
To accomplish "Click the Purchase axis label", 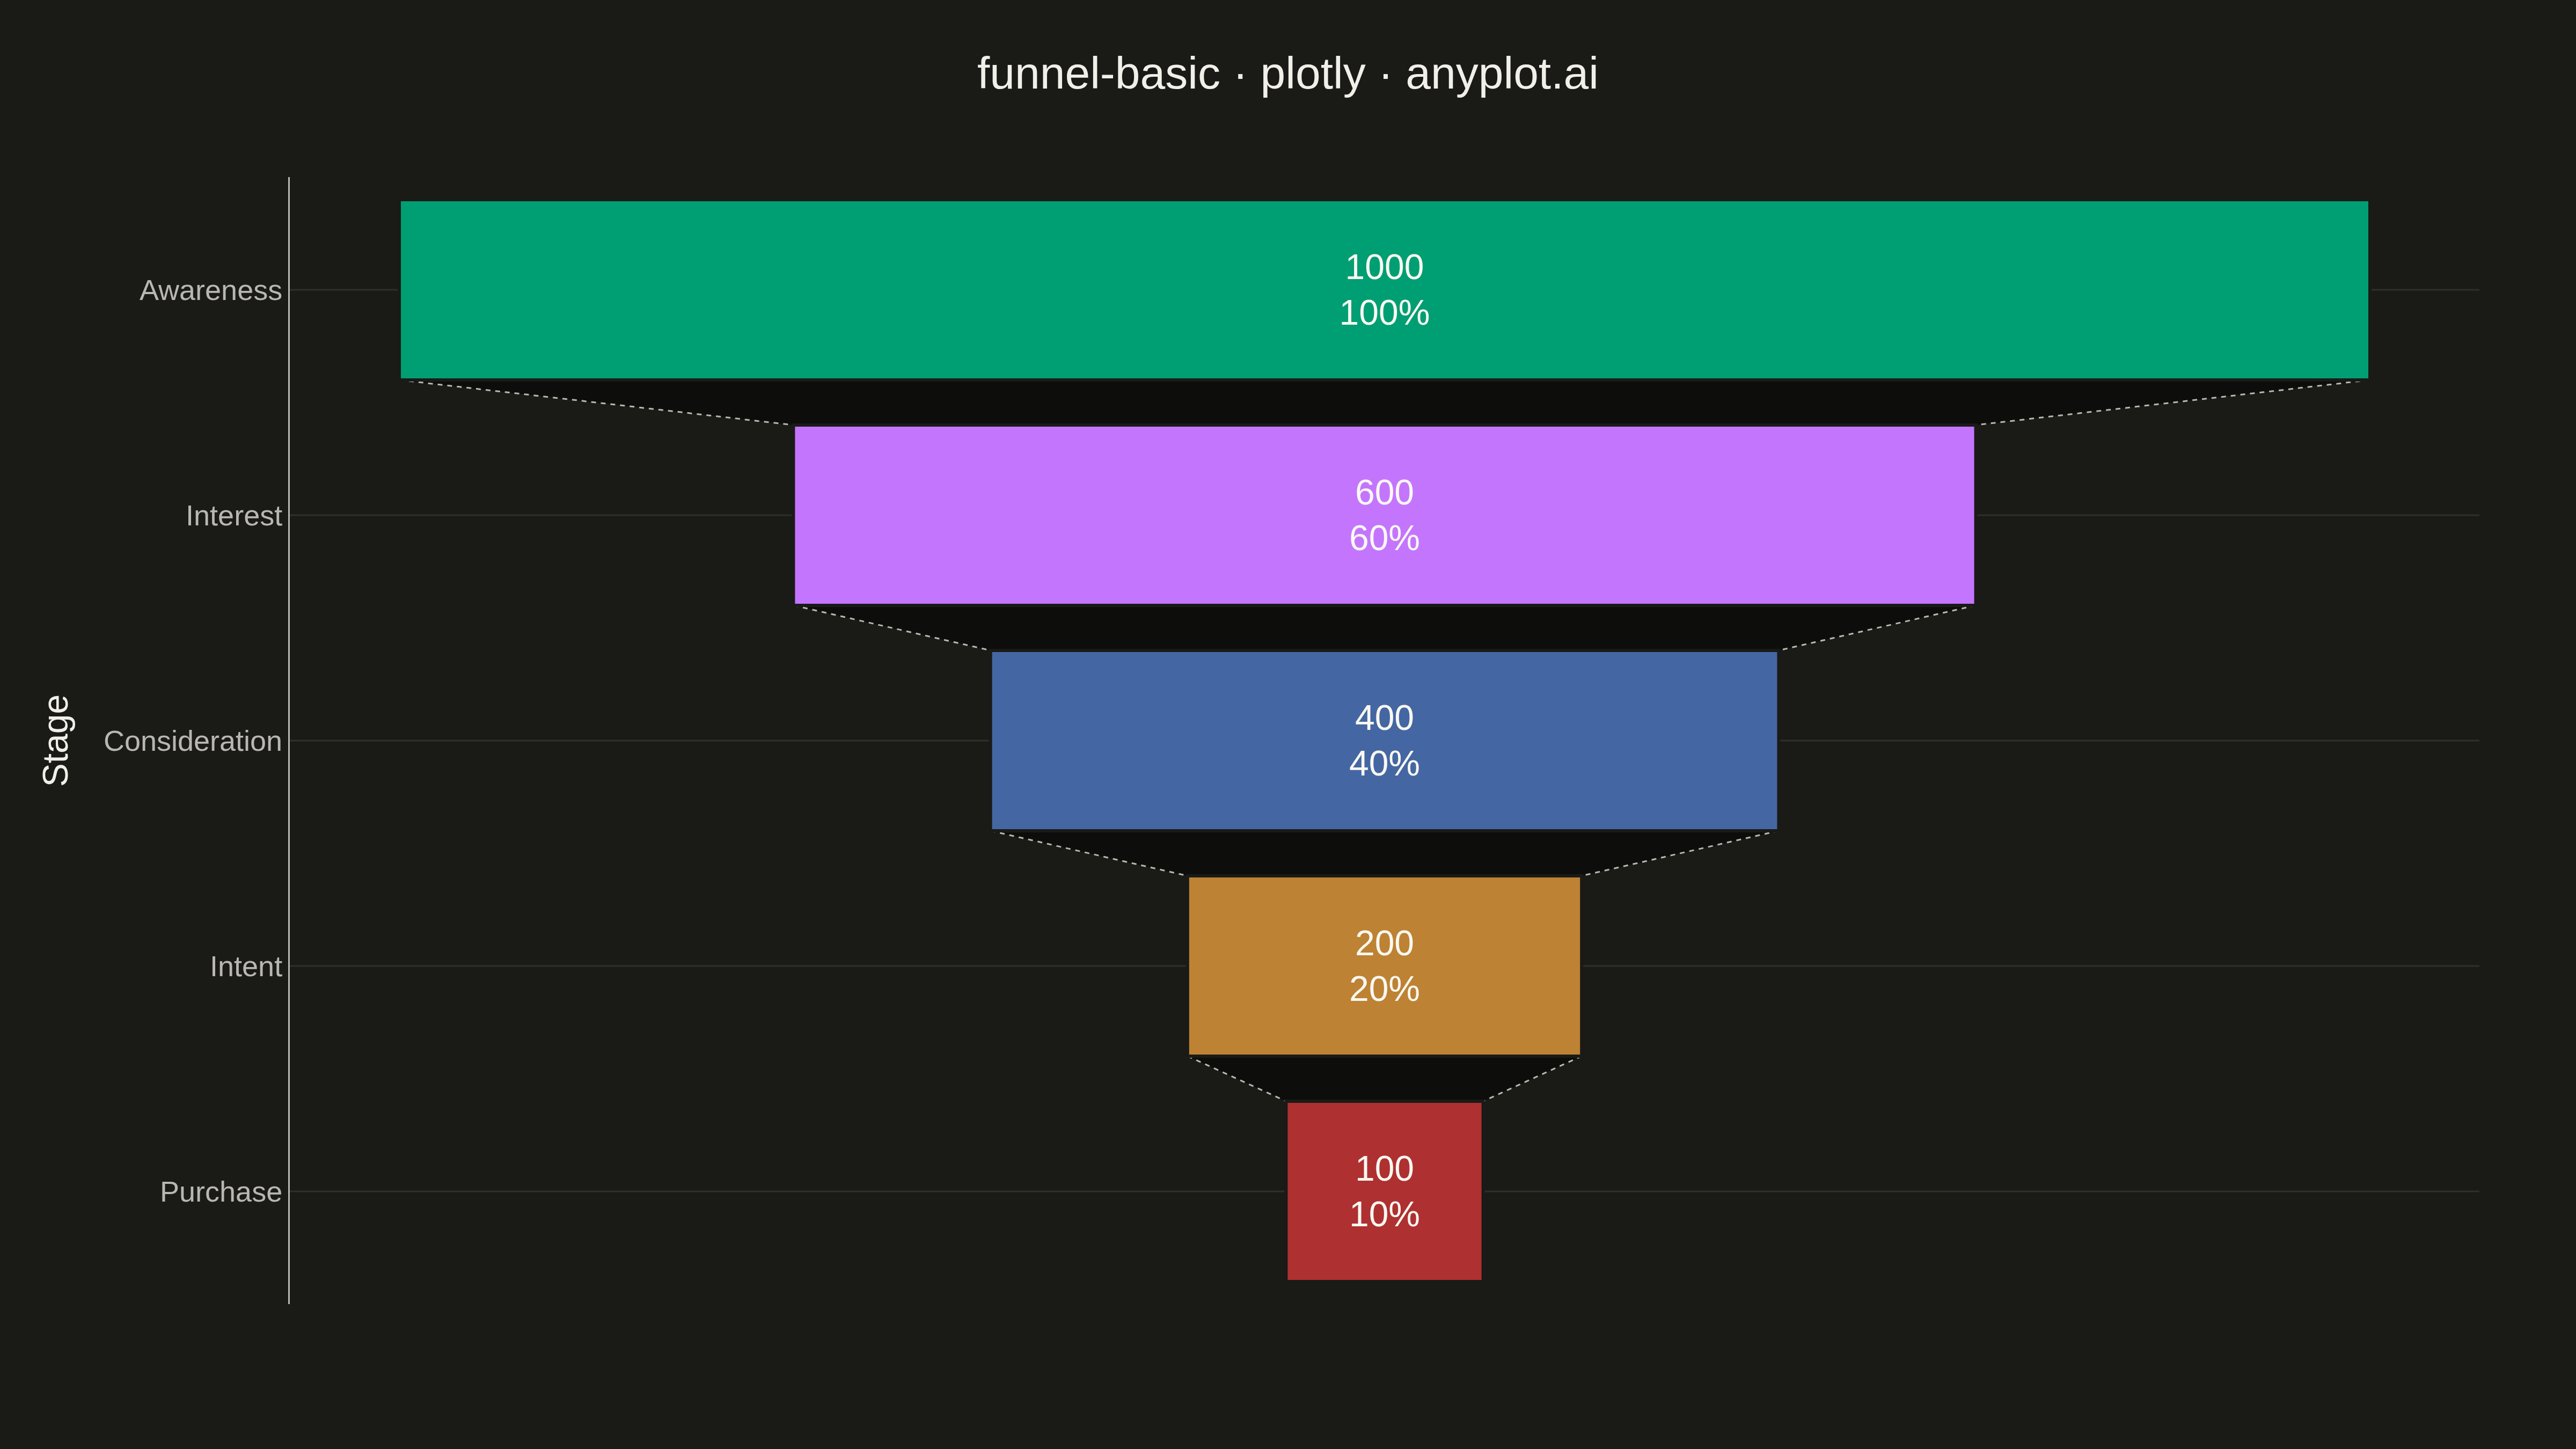I will click(221, 1192).
